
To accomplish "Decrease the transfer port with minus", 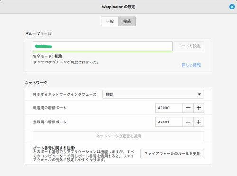I will point(188,108).
